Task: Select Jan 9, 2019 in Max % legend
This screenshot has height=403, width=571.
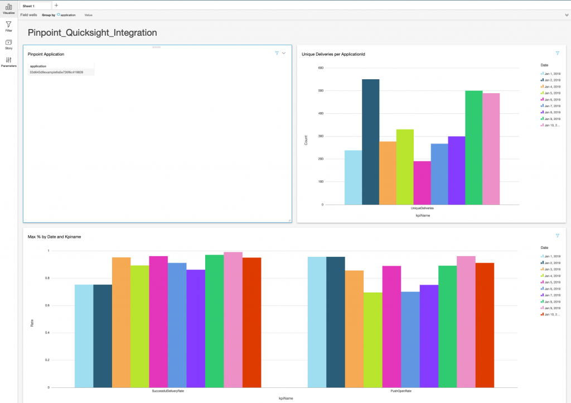Action: (550, 308)
